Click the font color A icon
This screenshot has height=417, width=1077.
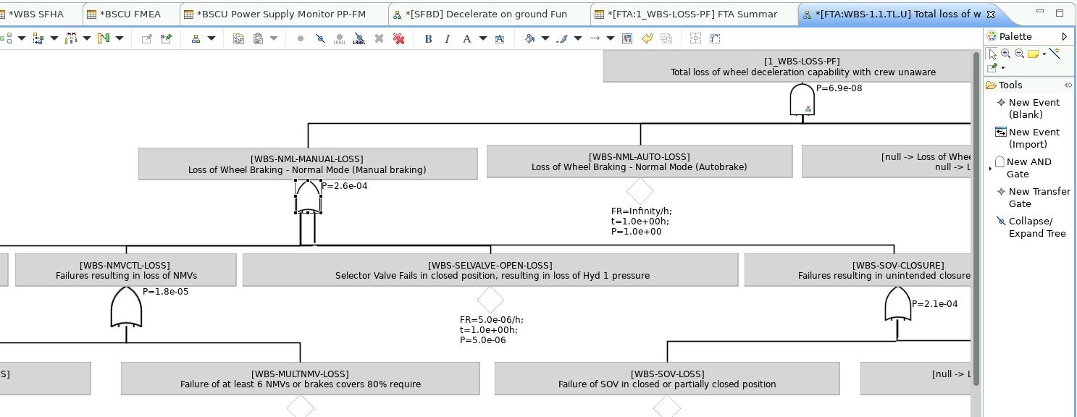(x=466, y=38)
